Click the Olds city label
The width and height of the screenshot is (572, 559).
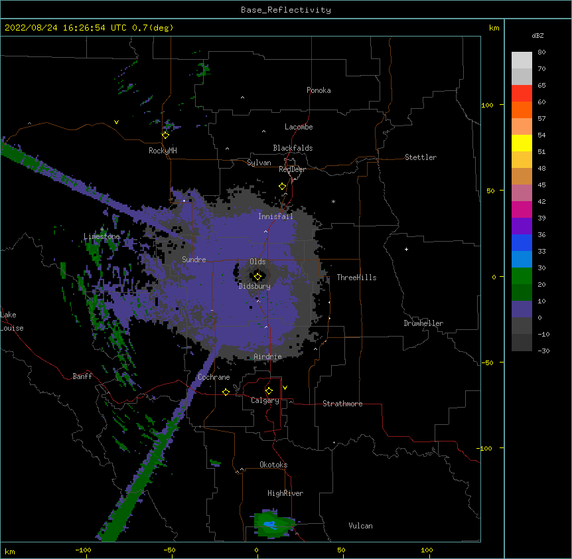pos(257,262)
